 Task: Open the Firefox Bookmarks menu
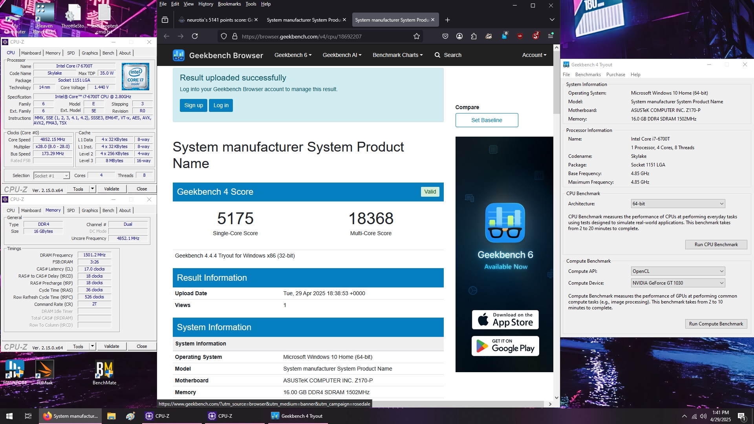[x=229, y=4]
